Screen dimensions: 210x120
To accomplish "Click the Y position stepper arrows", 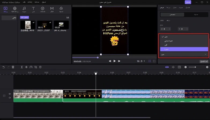I will coord(187,29).
